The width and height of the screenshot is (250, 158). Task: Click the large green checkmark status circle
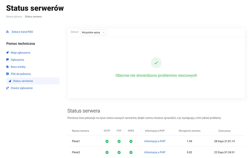156,63
